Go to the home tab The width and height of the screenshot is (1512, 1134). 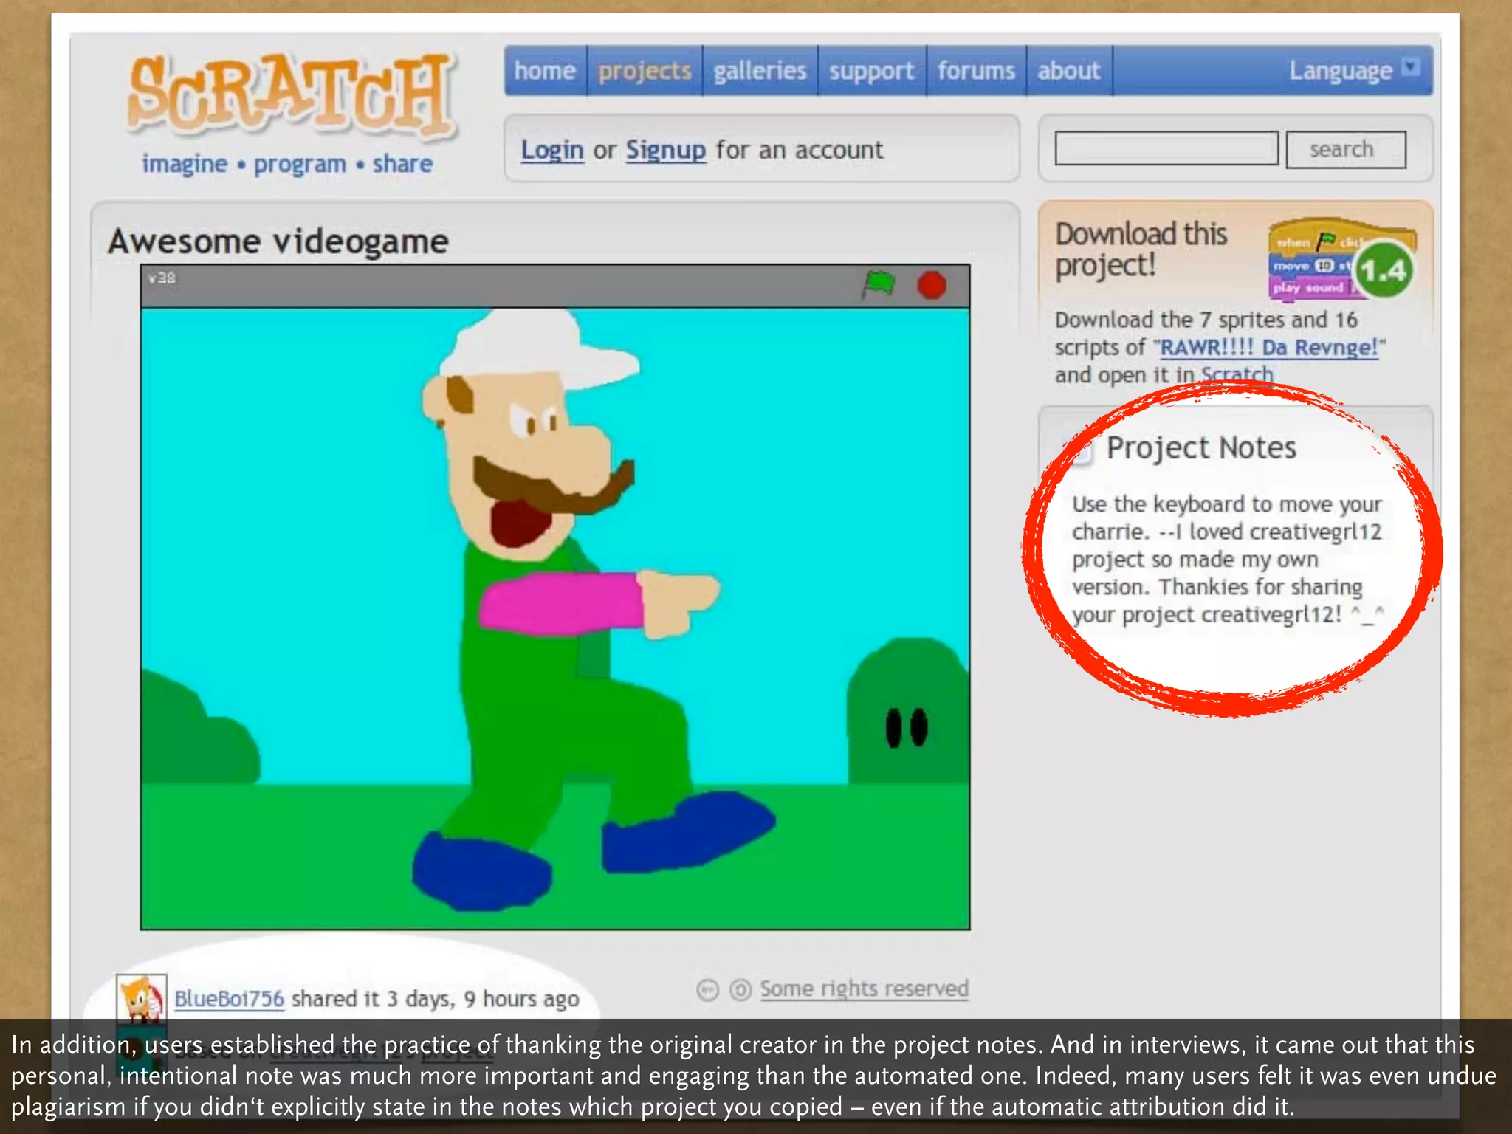click(x=545, y=71)
